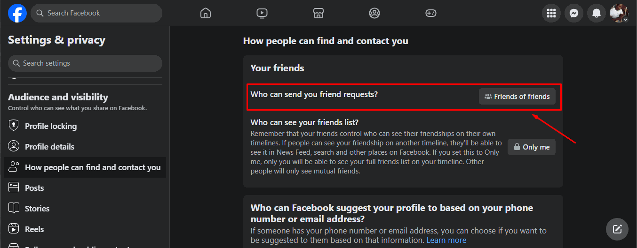Open the Friends of friends audience selector
This screenshot has width=637, height=248.
point(517,97)
